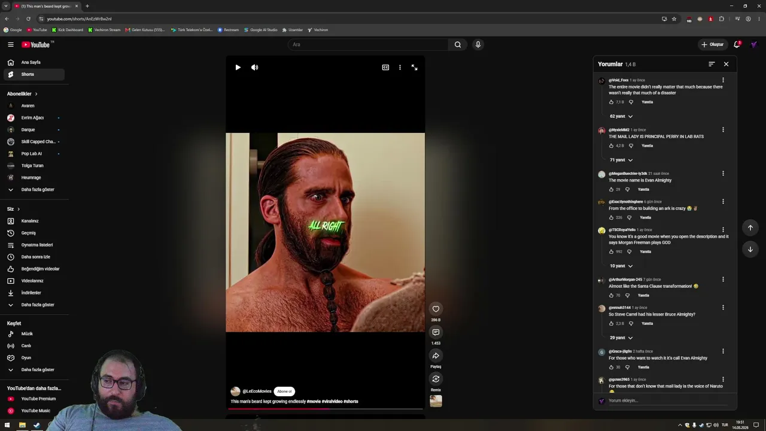Like the @Void_Foxx comment

pyautogui.click(x=611, y=102)
